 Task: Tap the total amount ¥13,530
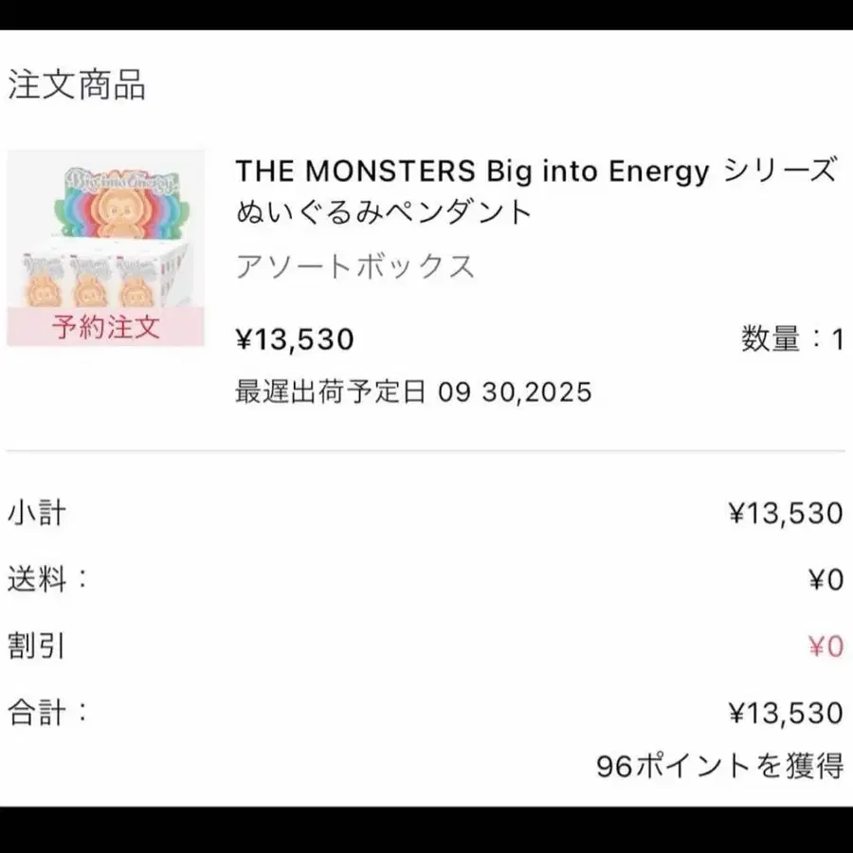click(x=786, y=713)
